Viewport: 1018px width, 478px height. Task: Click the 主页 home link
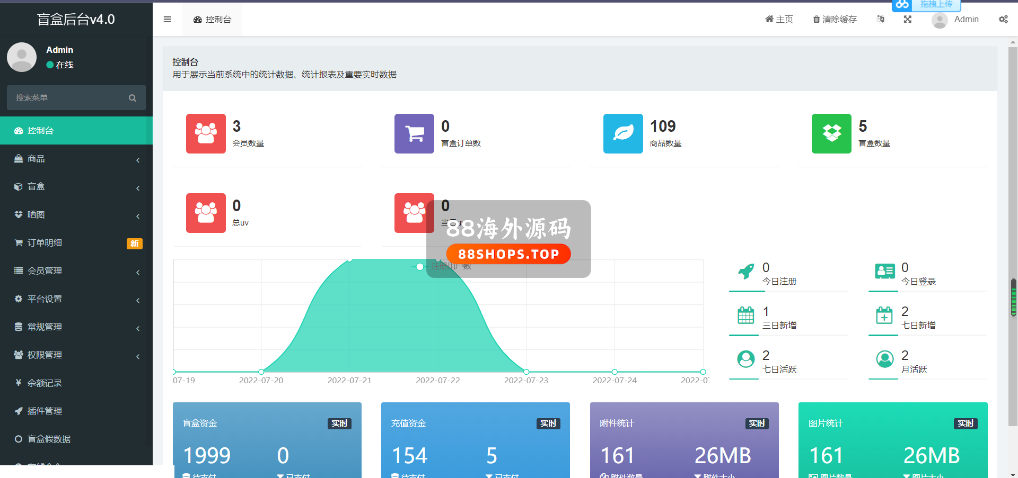pyautogui.click(x=779, y=20)
